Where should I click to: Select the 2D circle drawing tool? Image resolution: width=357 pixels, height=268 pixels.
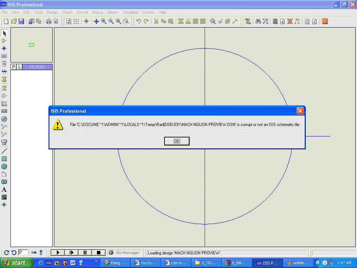pyautogui.click(x=4, y=166)
